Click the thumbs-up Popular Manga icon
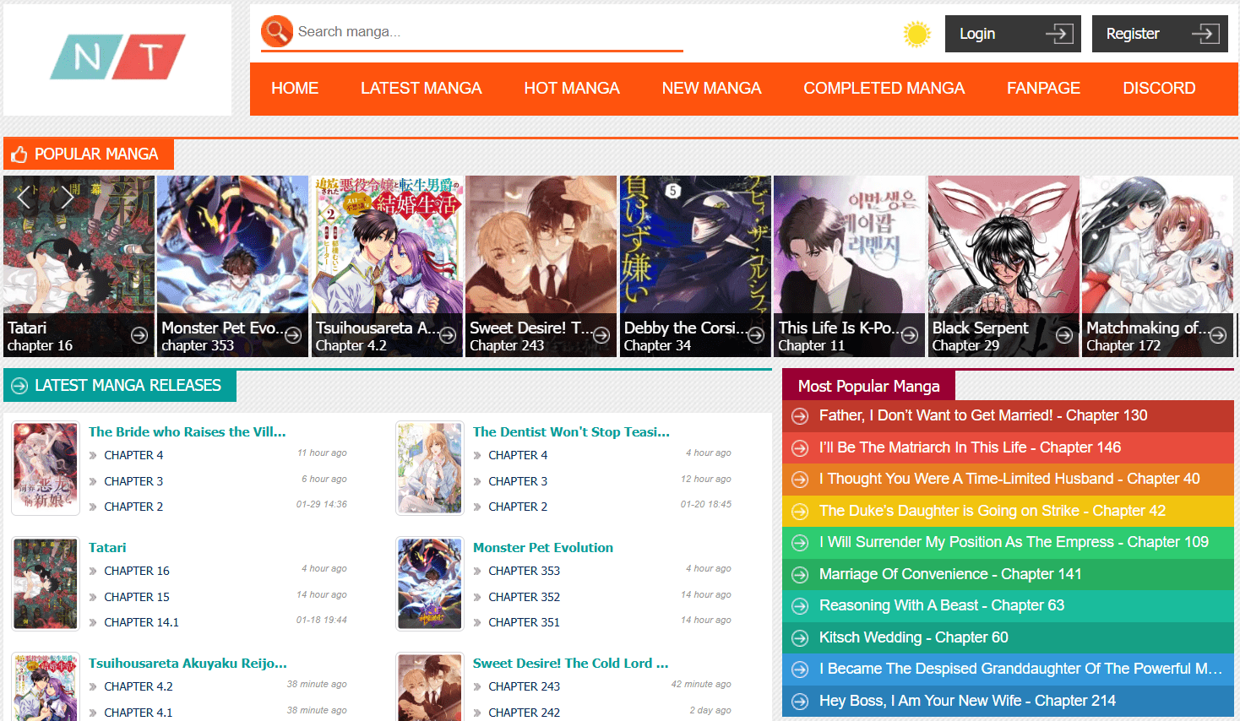The image size is (1240, 721). [19, 154]
